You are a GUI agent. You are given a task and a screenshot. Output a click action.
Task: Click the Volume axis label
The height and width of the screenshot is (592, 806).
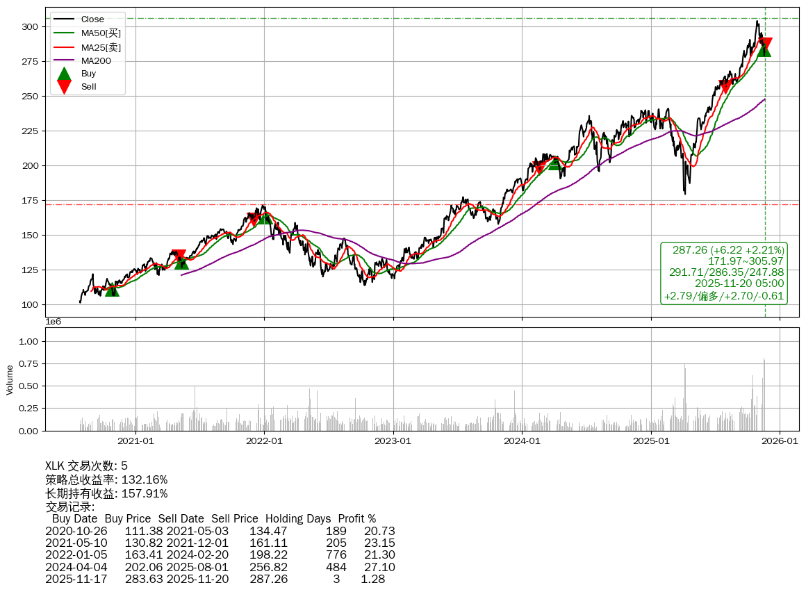tap(10, 380)
